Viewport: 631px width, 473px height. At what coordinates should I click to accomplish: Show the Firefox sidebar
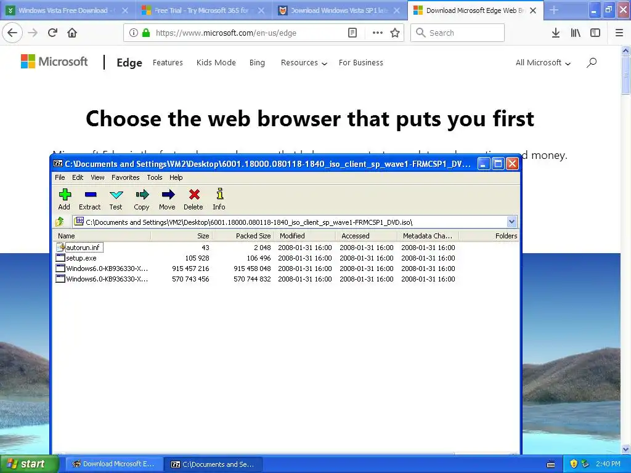(x=595, y=33)
